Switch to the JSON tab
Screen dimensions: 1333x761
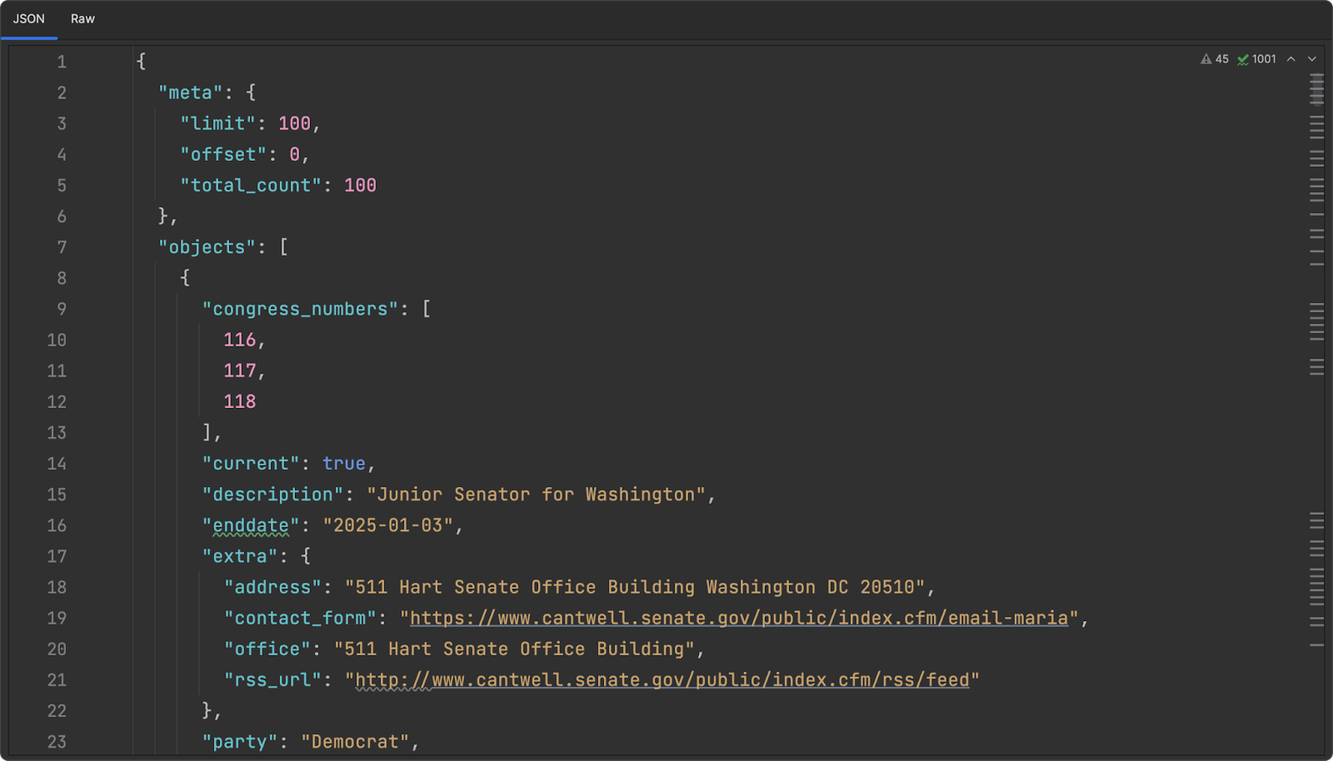pos(29,18)
